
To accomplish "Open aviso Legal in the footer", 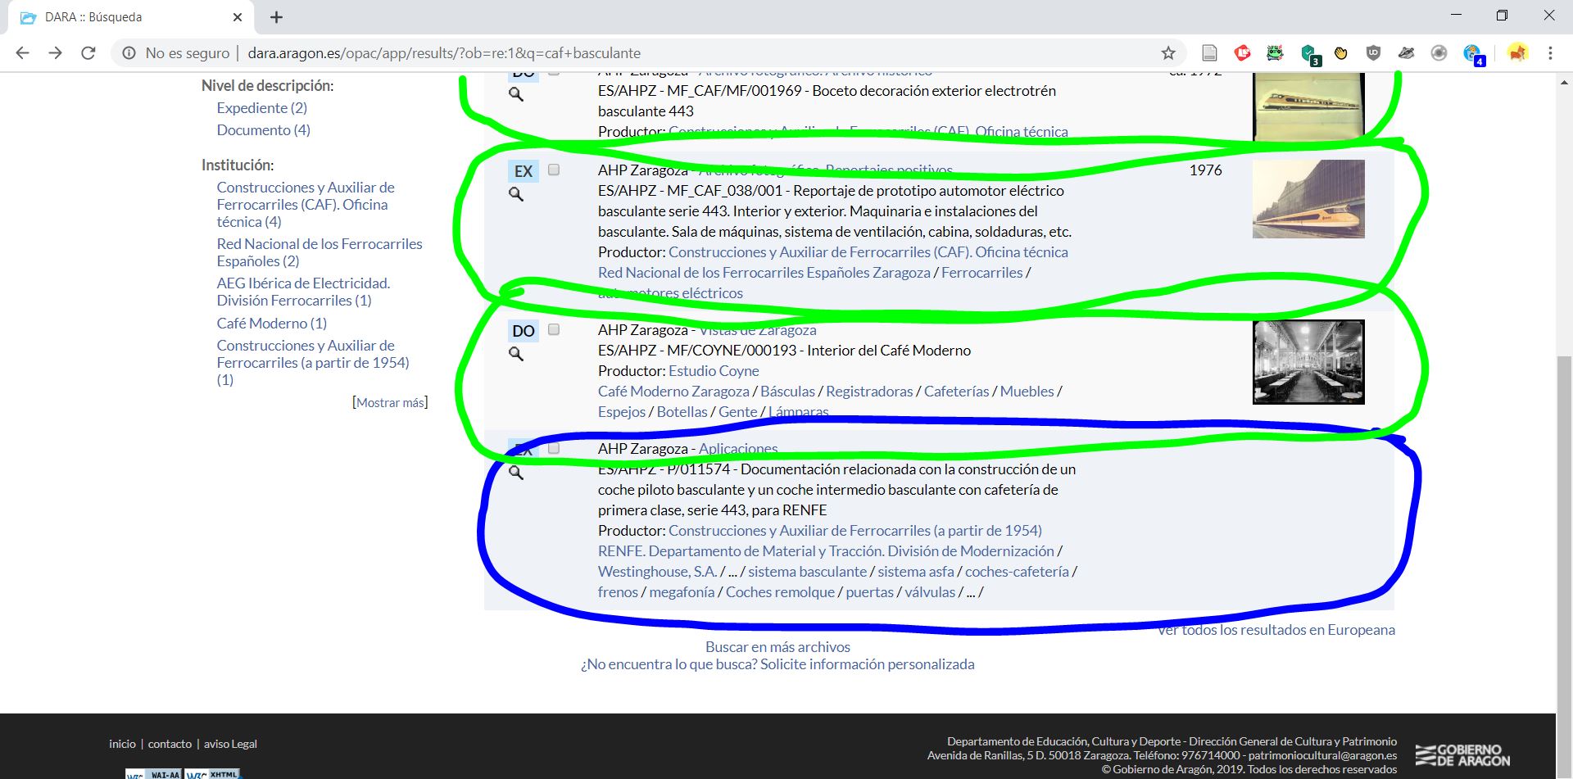I will [230, 744].
